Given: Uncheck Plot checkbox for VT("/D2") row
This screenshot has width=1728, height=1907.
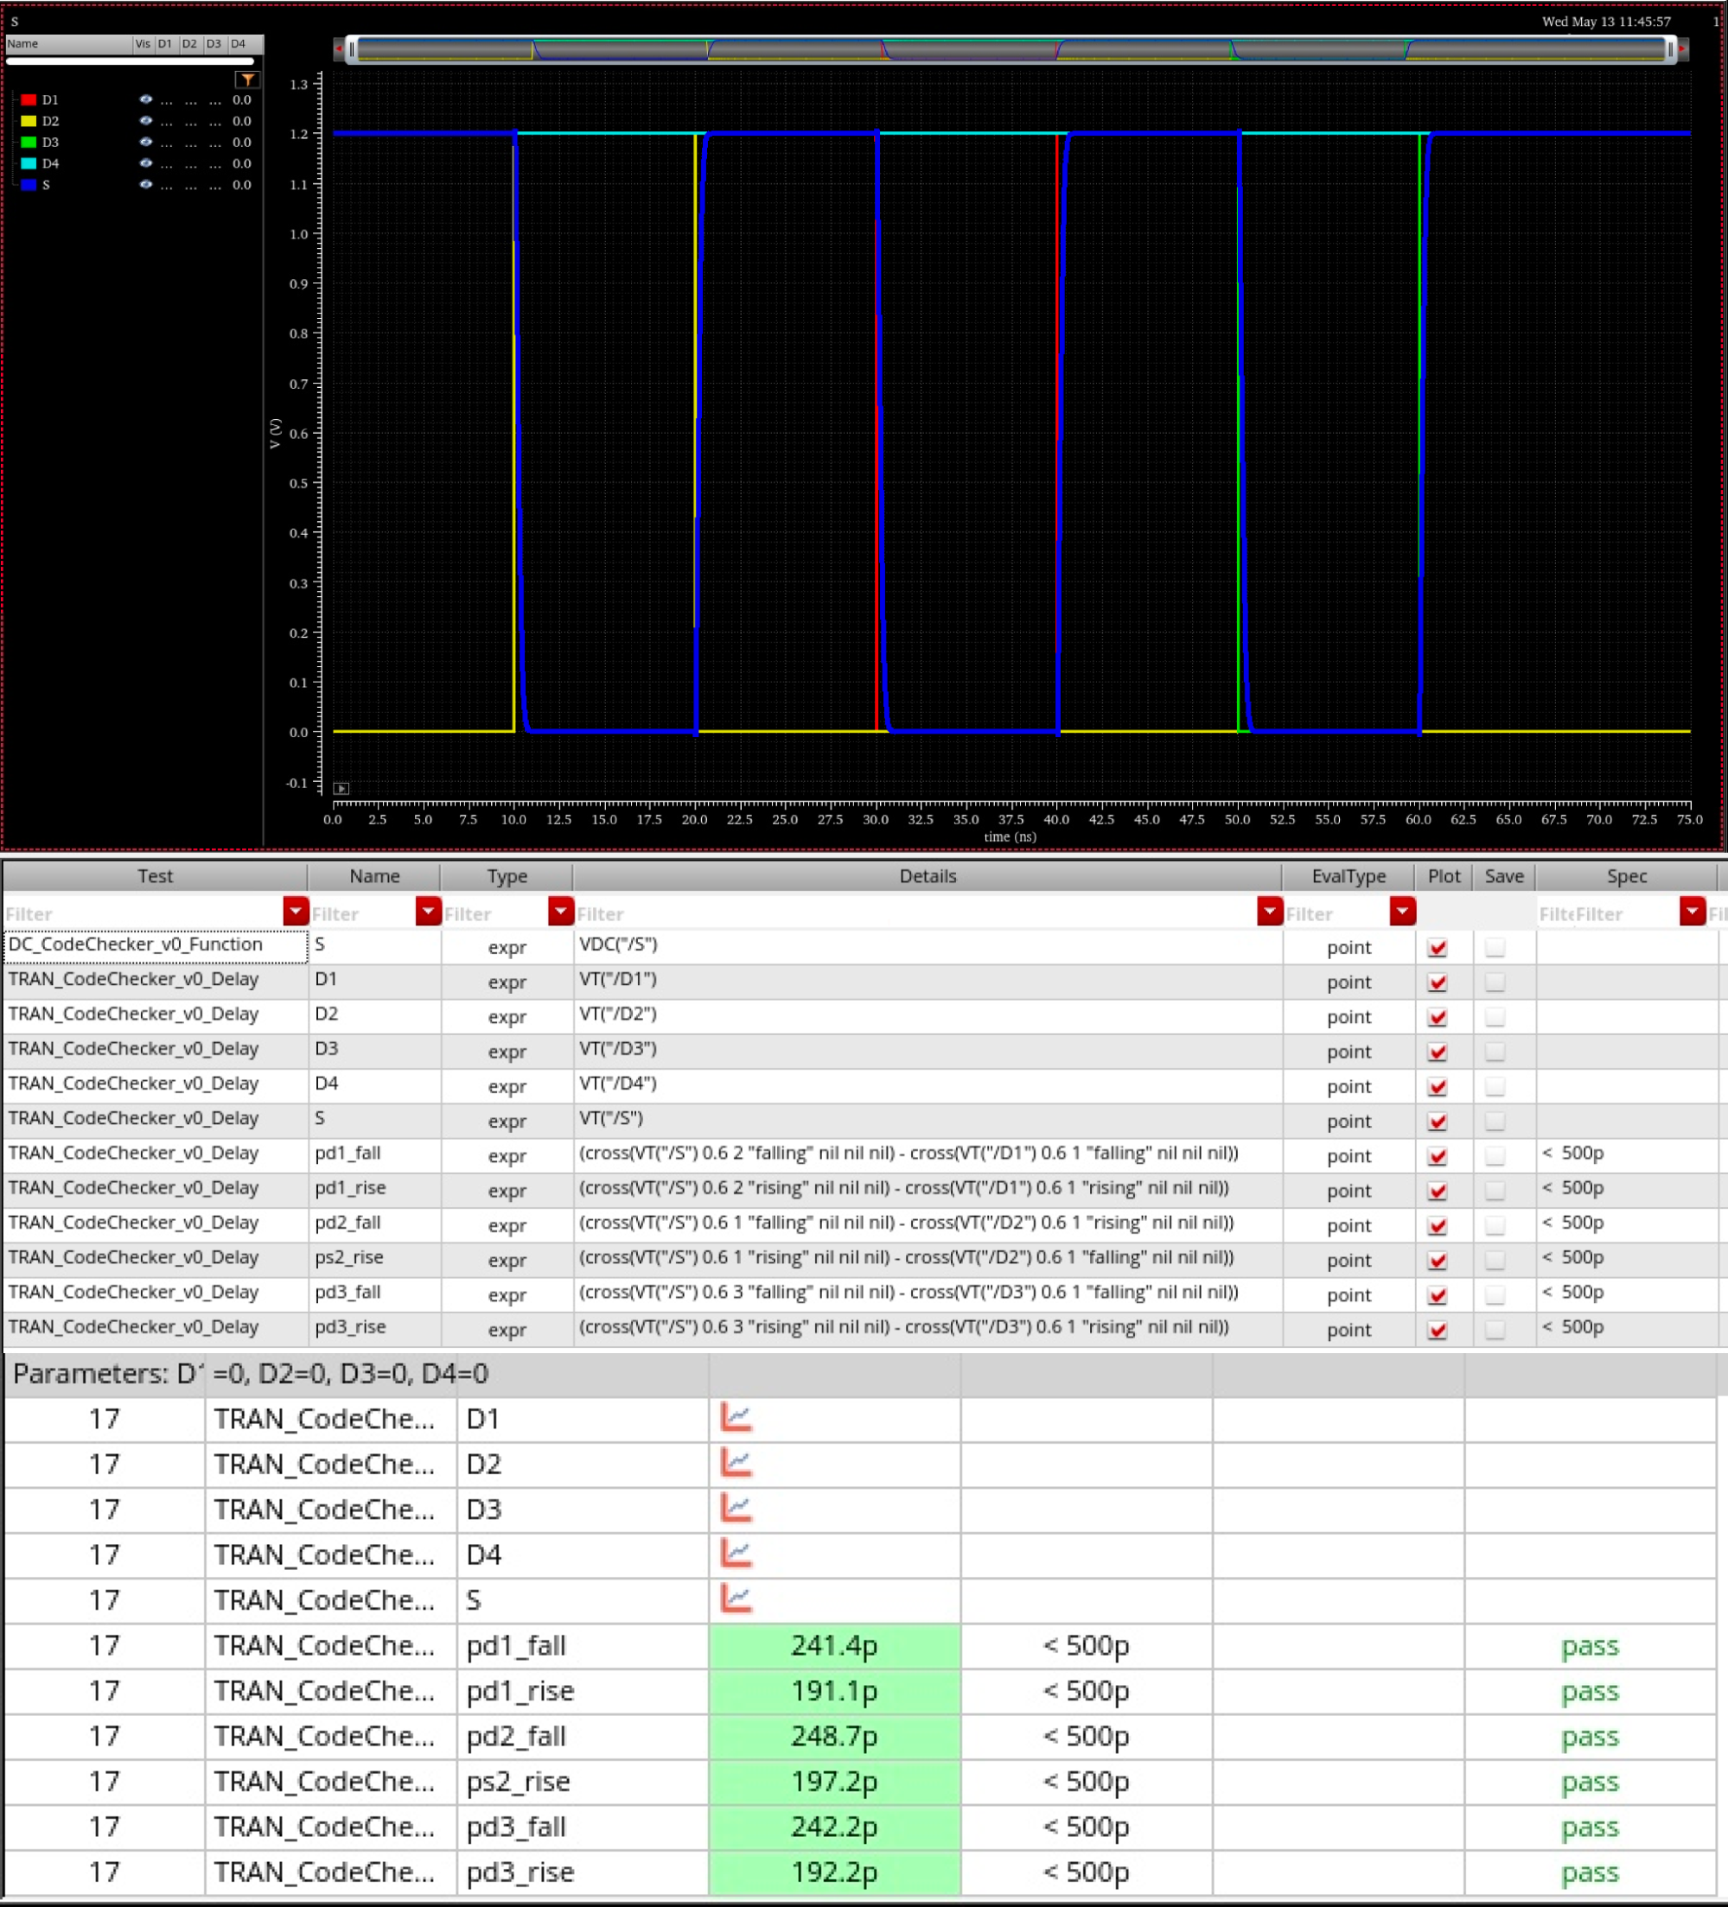Looking at the screenshot, I should [1438, 1017].
